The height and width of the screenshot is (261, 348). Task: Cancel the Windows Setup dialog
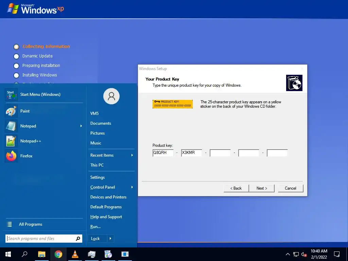[290, 188]
